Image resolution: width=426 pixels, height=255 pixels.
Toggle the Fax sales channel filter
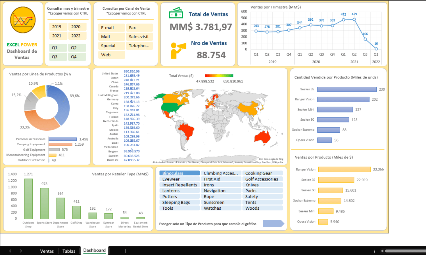(139, 27)
